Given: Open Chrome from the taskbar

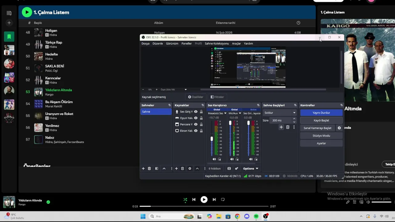Looking at the screenshot, I should point(237,216).
